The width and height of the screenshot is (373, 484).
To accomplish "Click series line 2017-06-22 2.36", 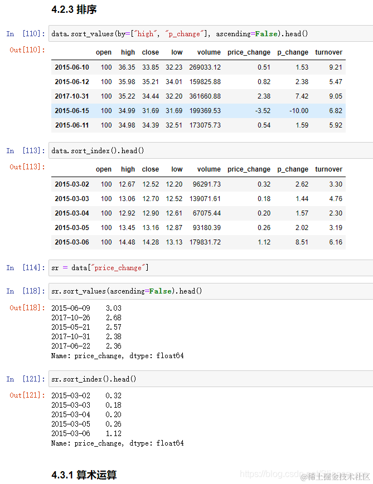I will coord(86,346).
